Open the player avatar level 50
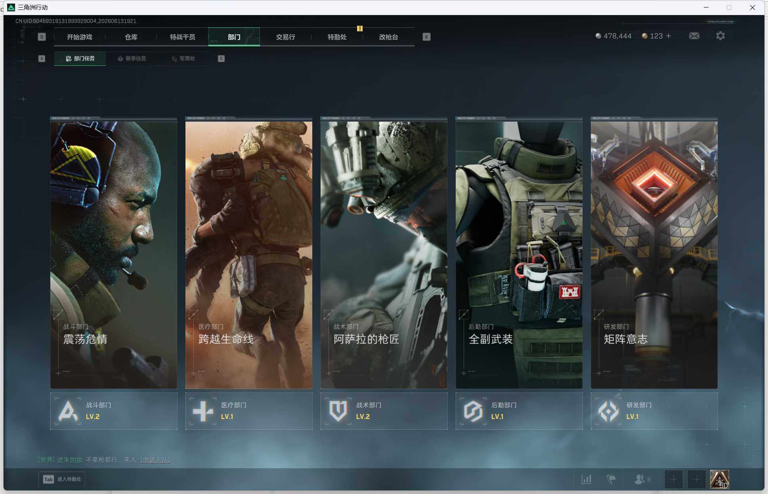Image resolution: width=768 pixels, height=494 pixels. tap(719, 479)
